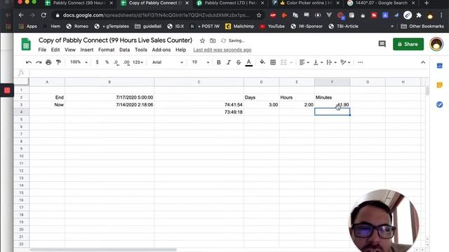Open Other Bookmarks folder
This screenshot has width=449, height=252.
[422, 27]
